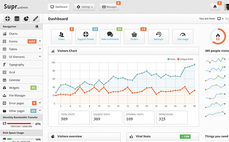This screenshot has width=229, height=142.
Task: Click the lifebuoy support shortcut icon
Action: (8, 19)
